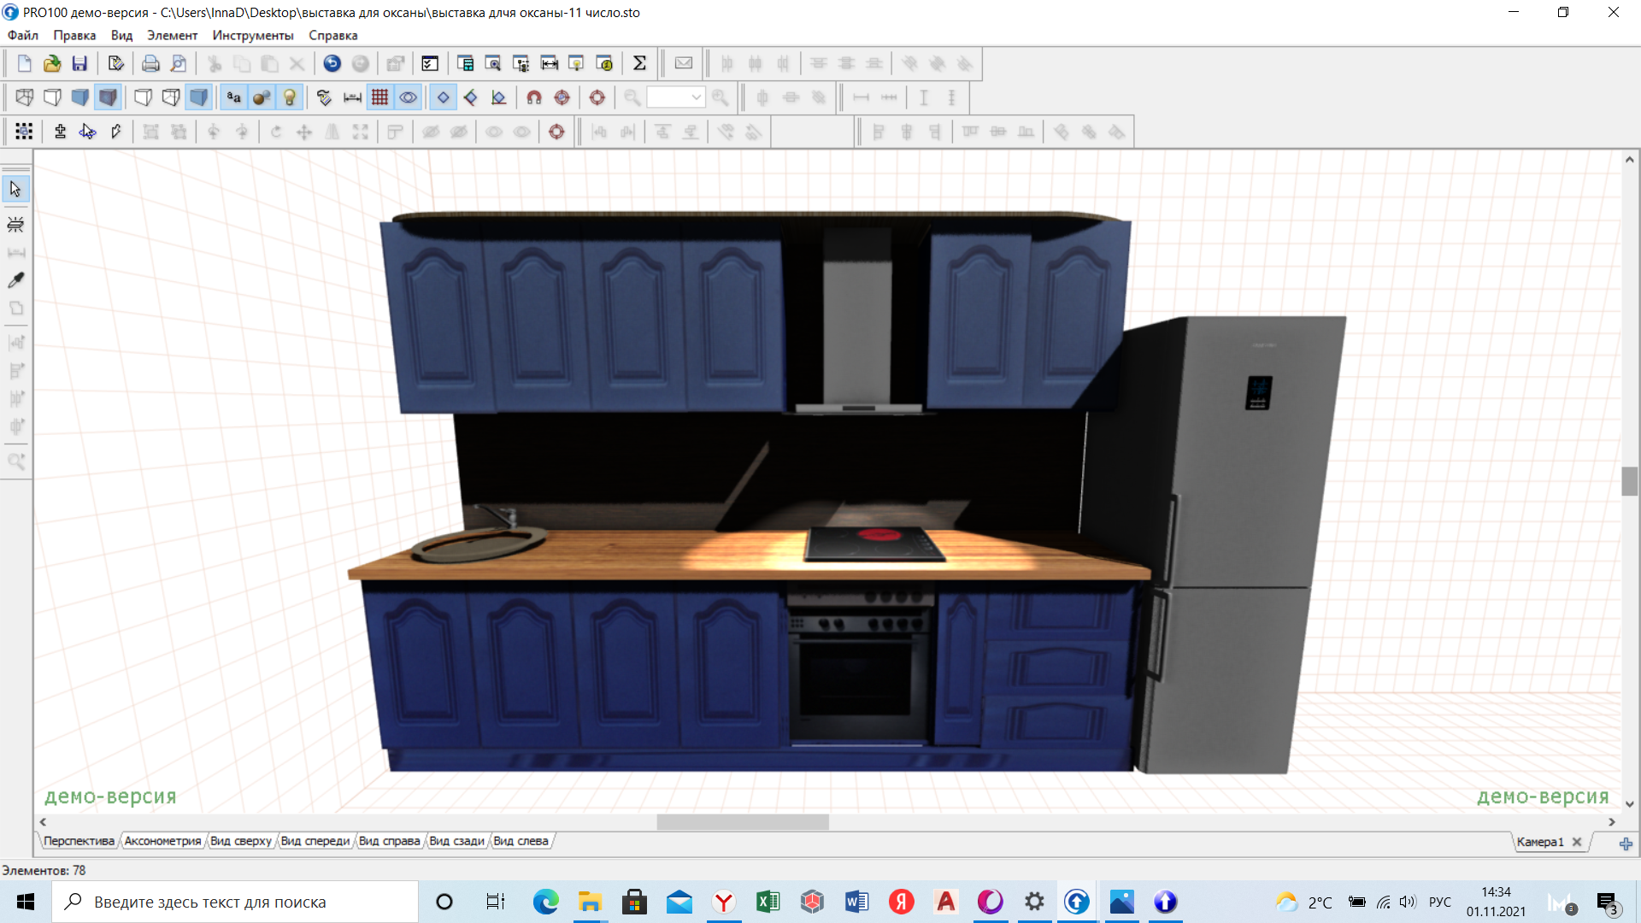The width and height of the screenshot is (1641, 923).
Task: Click the dimensions ruler icon
Action: coord(352,97)
